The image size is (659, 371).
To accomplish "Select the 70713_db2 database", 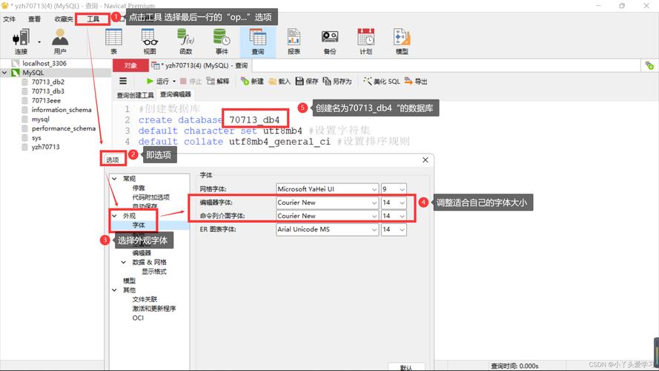I will (48, 82).
